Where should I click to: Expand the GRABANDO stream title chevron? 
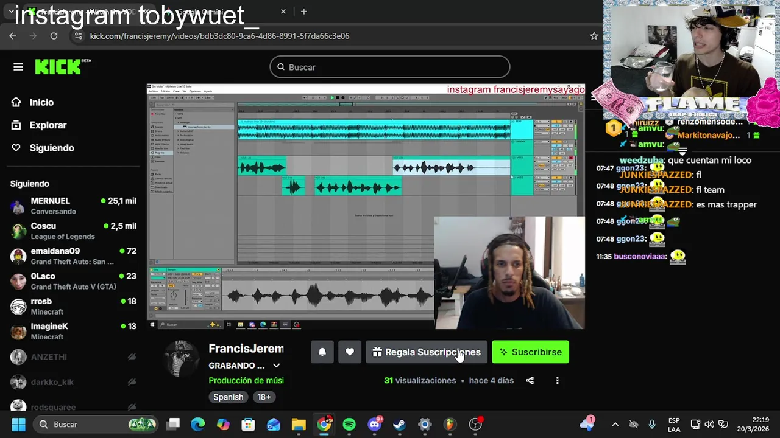pos(276,366)
